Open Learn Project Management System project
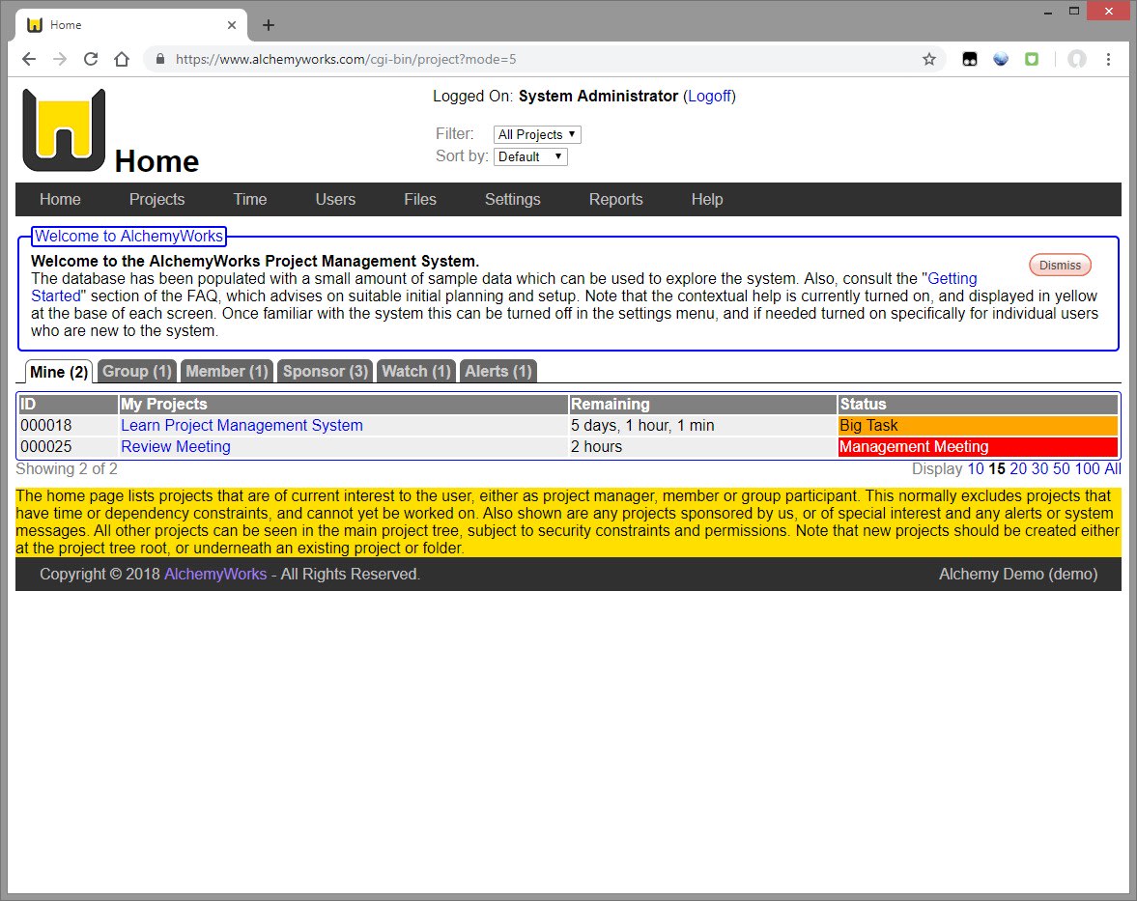 242,426
